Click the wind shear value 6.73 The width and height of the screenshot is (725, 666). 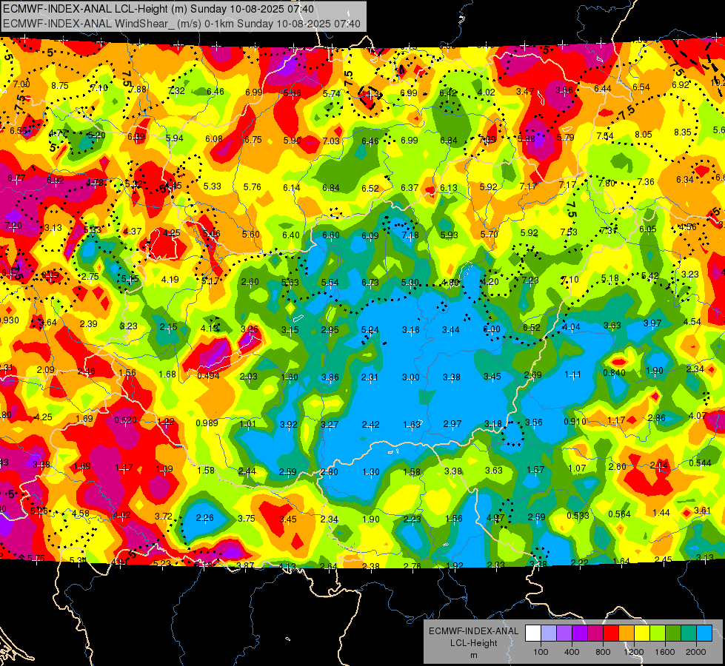pyautogui.click(x=370, y=282)
